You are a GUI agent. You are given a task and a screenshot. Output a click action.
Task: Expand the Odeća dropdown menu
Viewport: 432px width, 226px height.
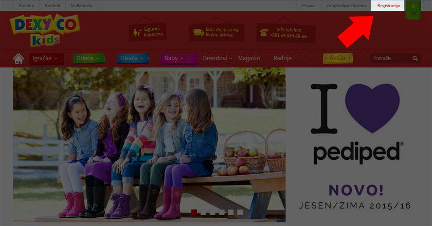88,59
